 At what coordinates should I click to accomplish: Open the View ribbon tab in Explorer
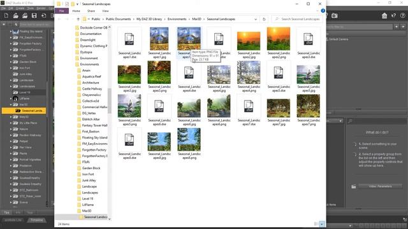[105, 11]
